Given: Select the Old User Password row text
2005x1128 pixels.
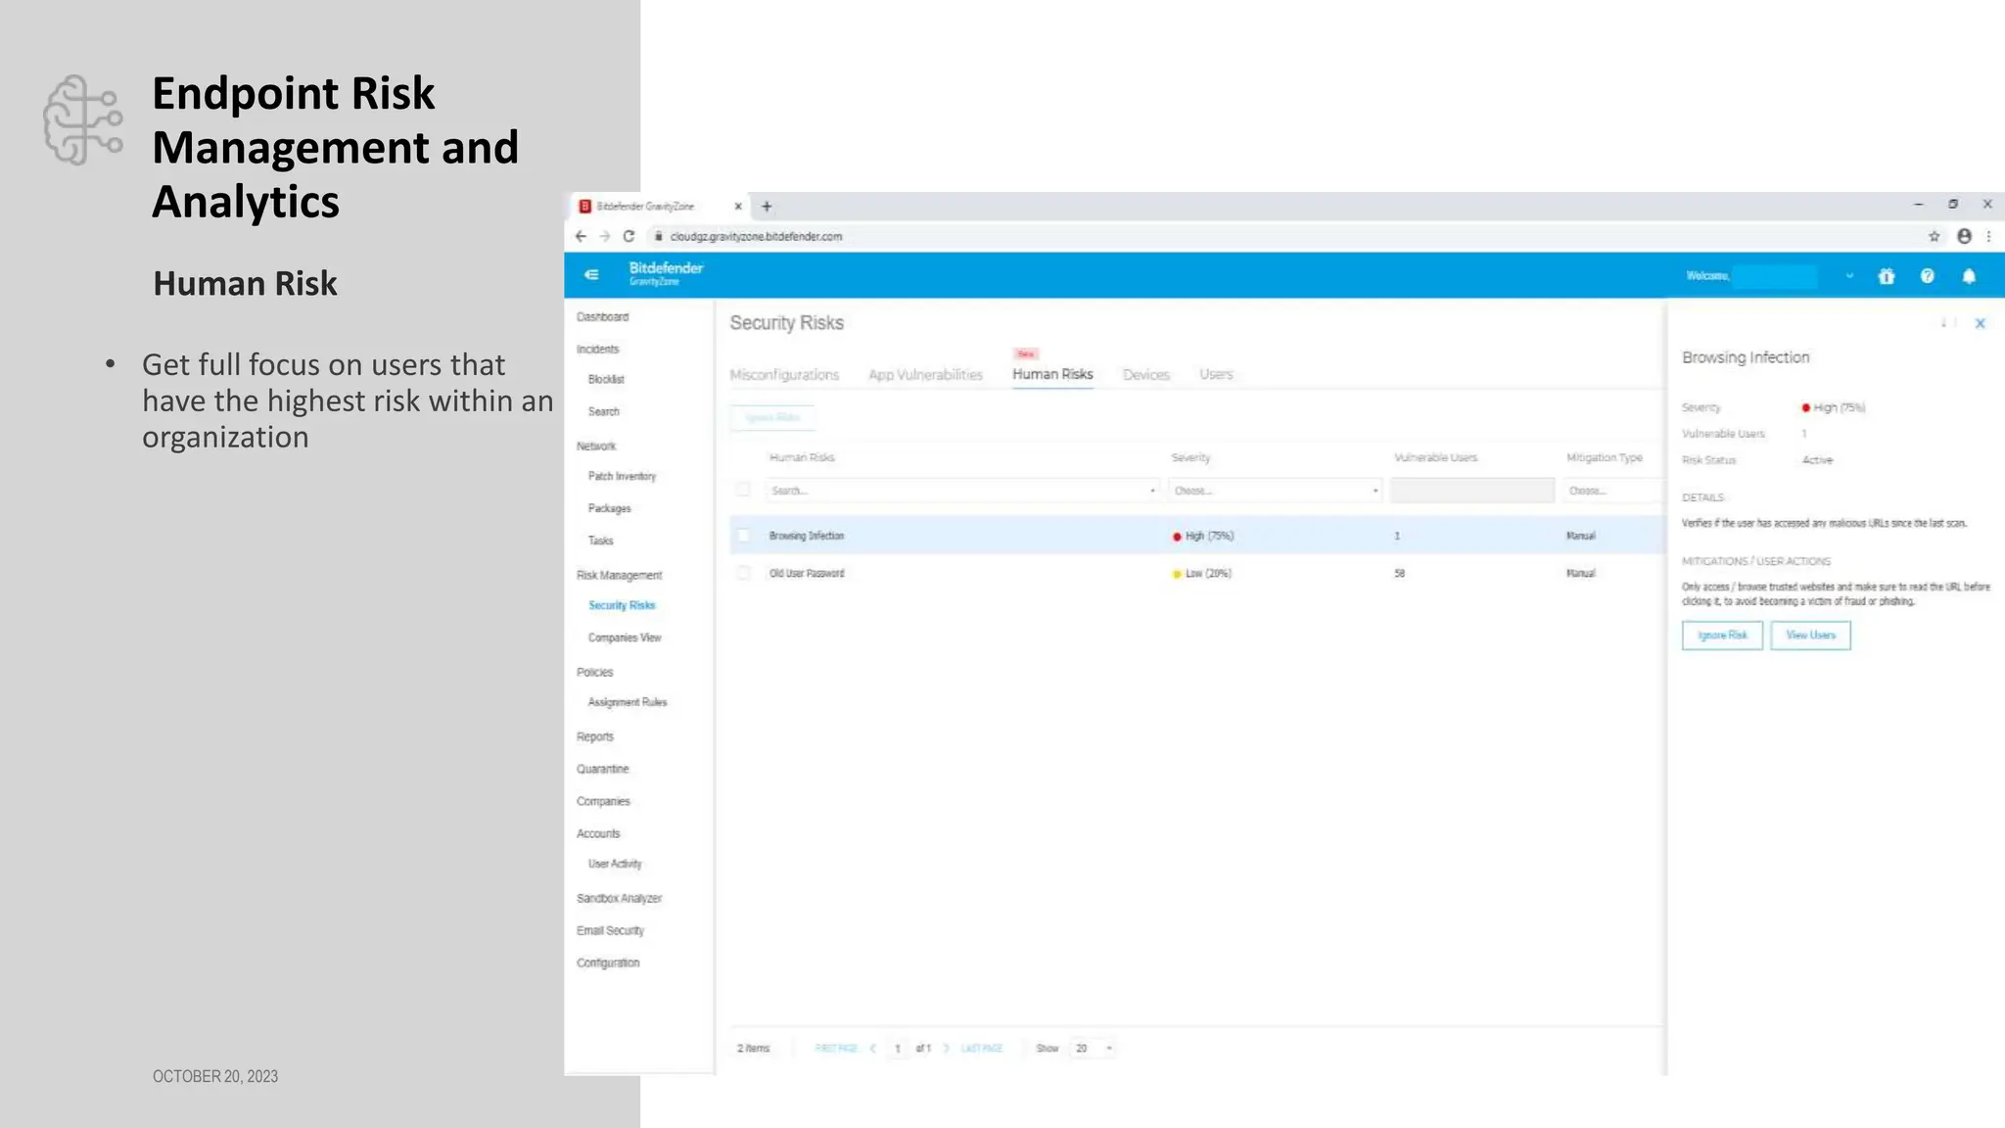Looking at the screenshot, I should coord(807,574).
